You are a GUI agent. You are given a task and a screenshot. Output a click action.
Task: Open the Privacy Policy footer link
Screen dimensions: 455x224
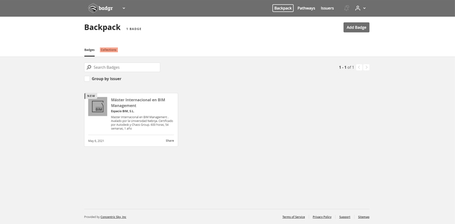pos(322,217)
